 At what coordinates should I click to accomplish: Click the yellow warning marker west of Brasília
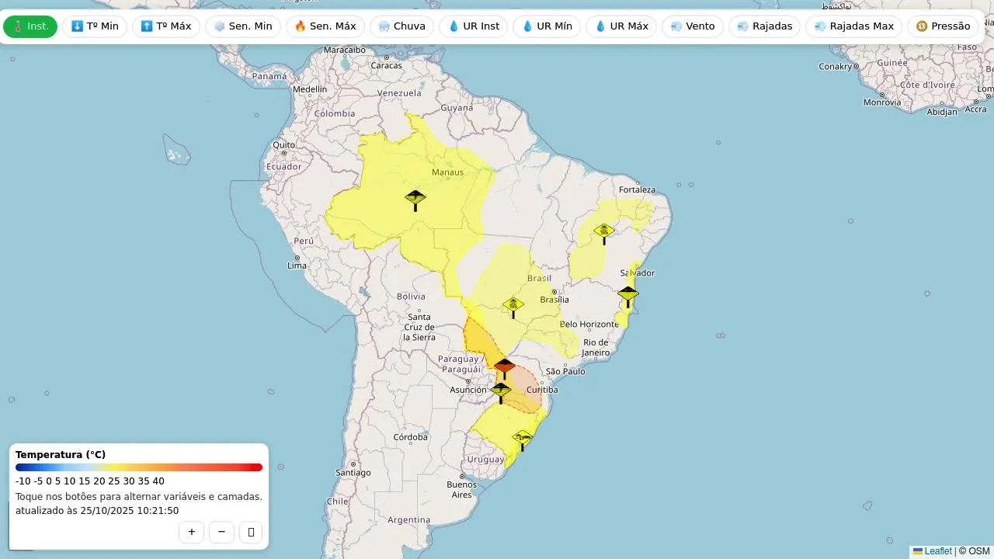pos(513,307)
